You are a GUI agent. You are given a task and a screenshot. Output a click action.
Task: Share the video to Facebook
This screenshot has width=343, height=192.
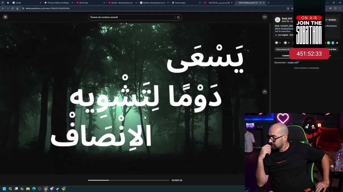point(333,43)
